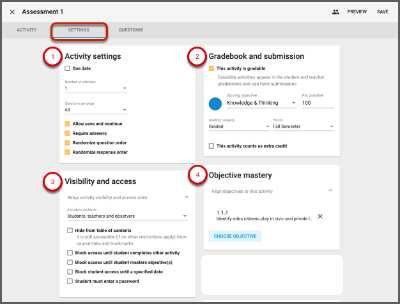Click the people/group icon near Preview

pos(335,12)
